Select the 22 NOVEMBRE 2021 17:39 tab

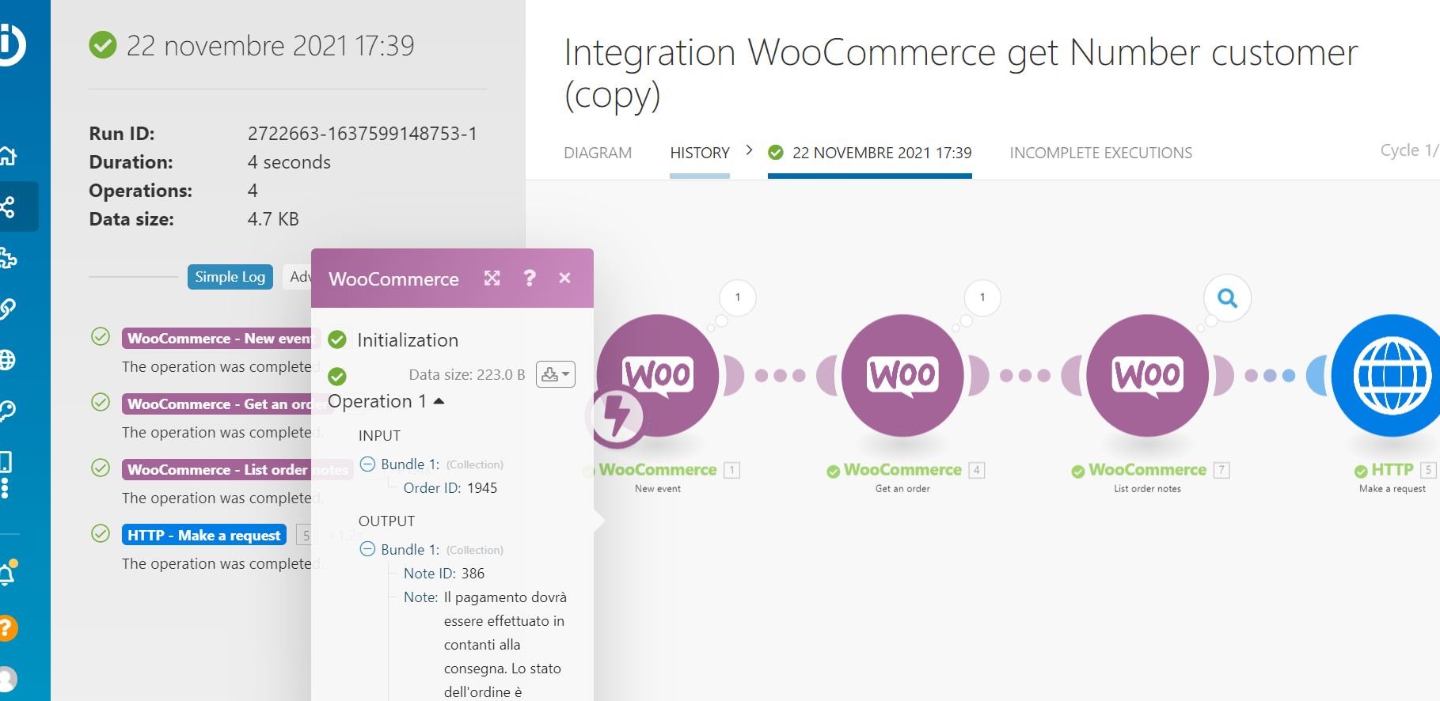pyautogui.click(x=870, y=153)
